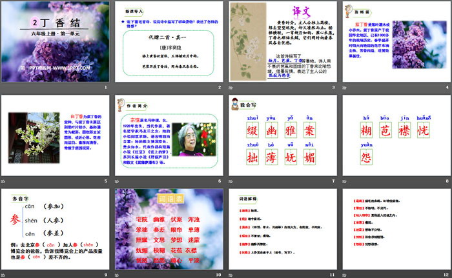Click the animation star icon under slide 9
Viewport: 452px width, 278px height.
click(3, 275)
